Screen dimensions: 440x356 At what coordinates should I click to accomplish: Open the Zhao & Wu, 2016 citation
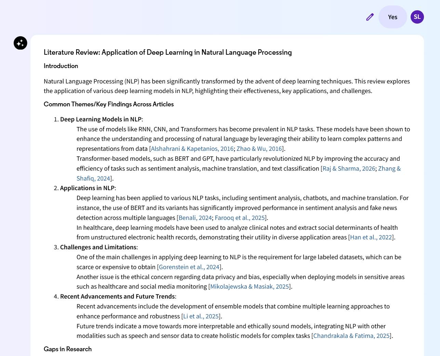pos(259,149)
